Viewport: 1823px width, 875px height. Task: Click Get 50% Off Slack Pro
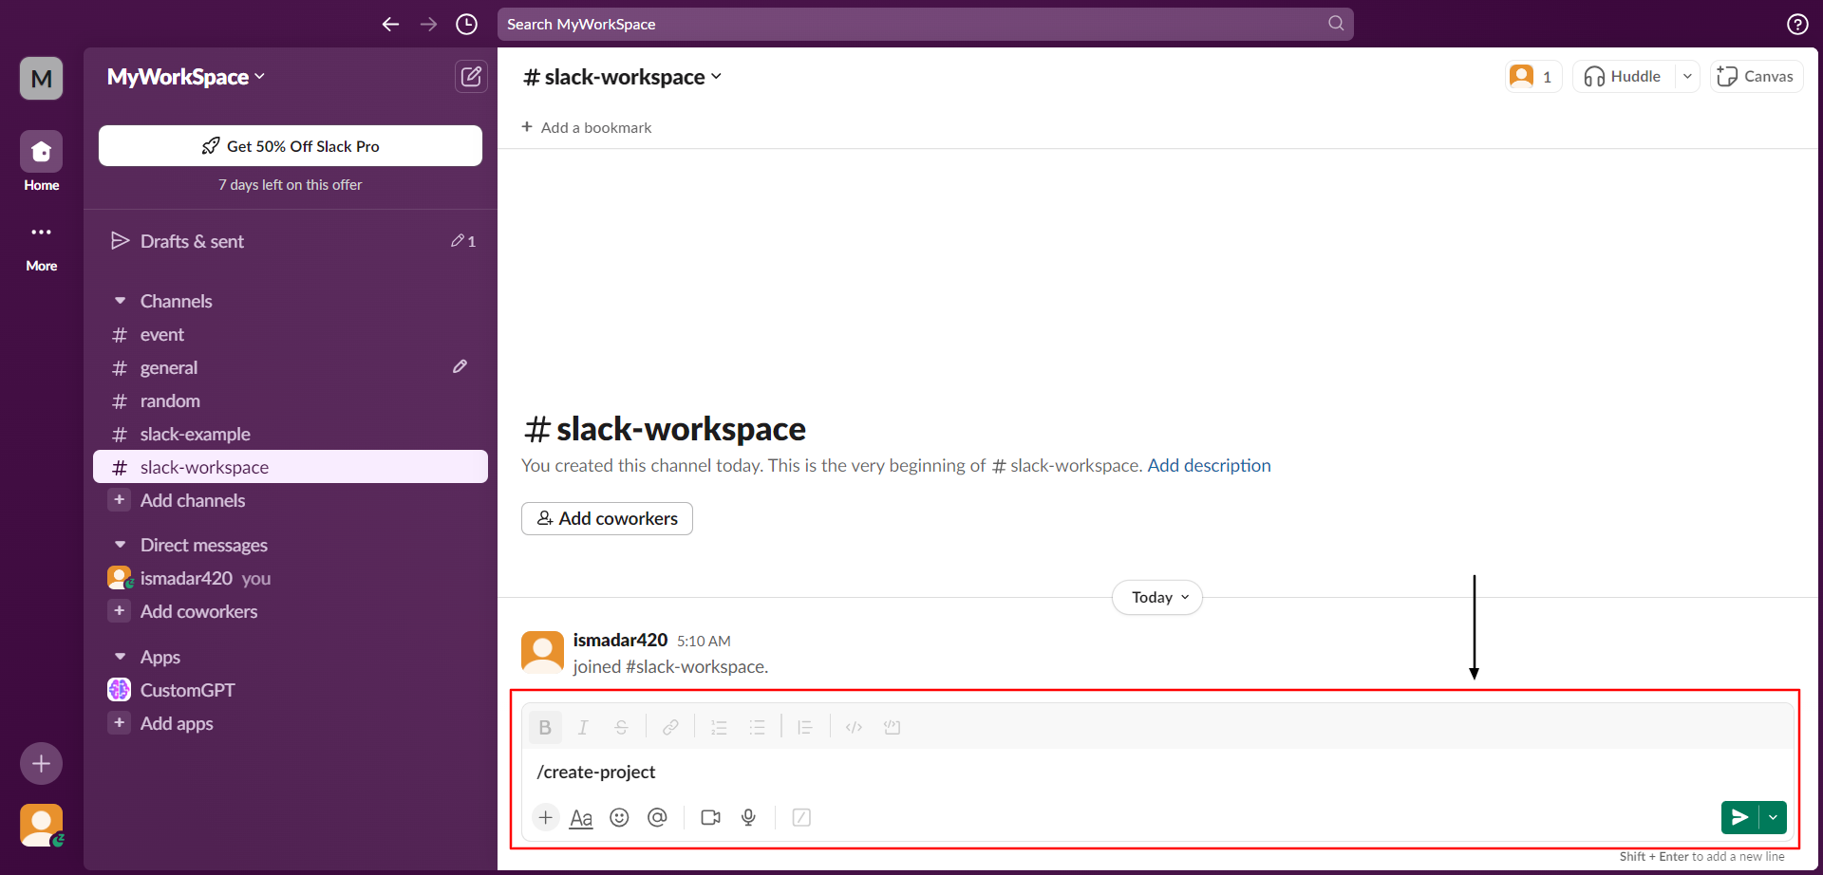(x=291, y=146)
